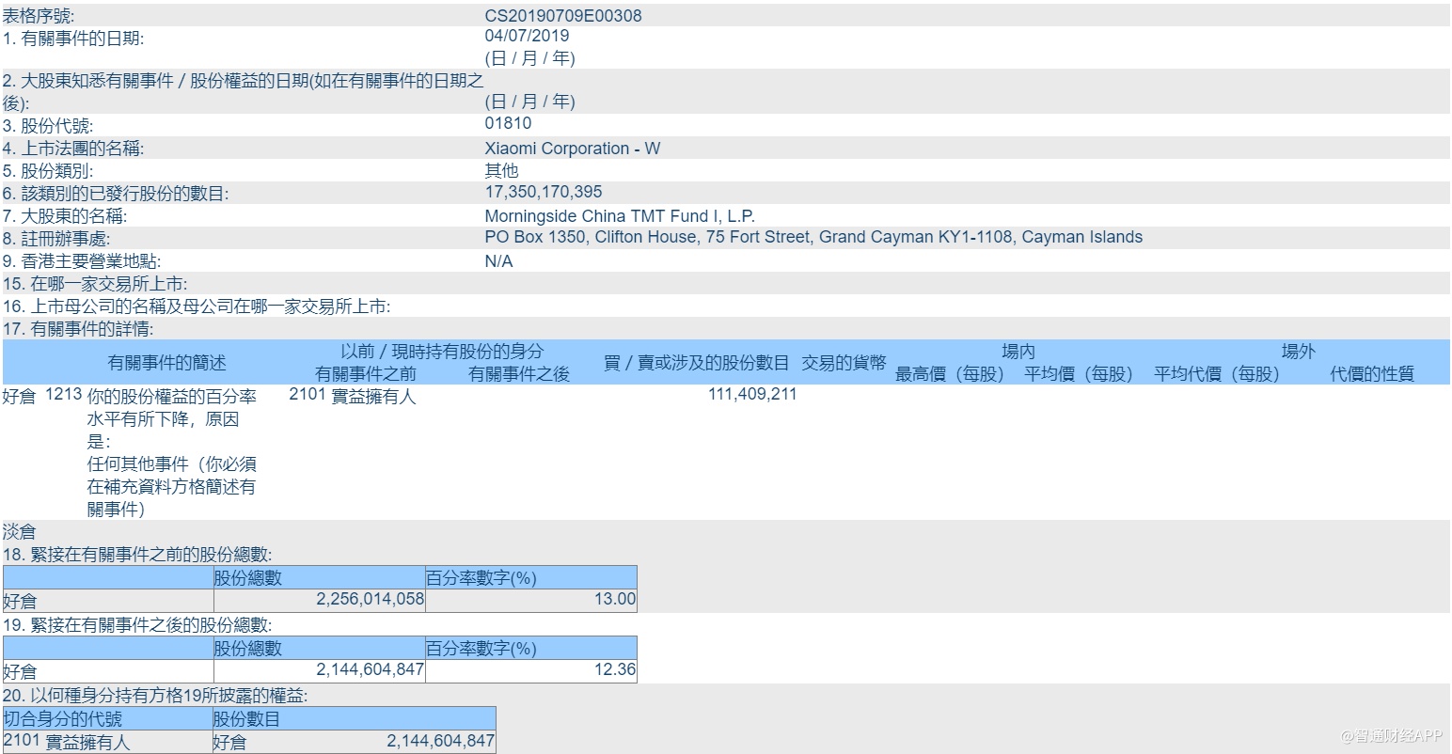Click column header 場內
Viewport: 1452px width, 754px height.
1018,352
